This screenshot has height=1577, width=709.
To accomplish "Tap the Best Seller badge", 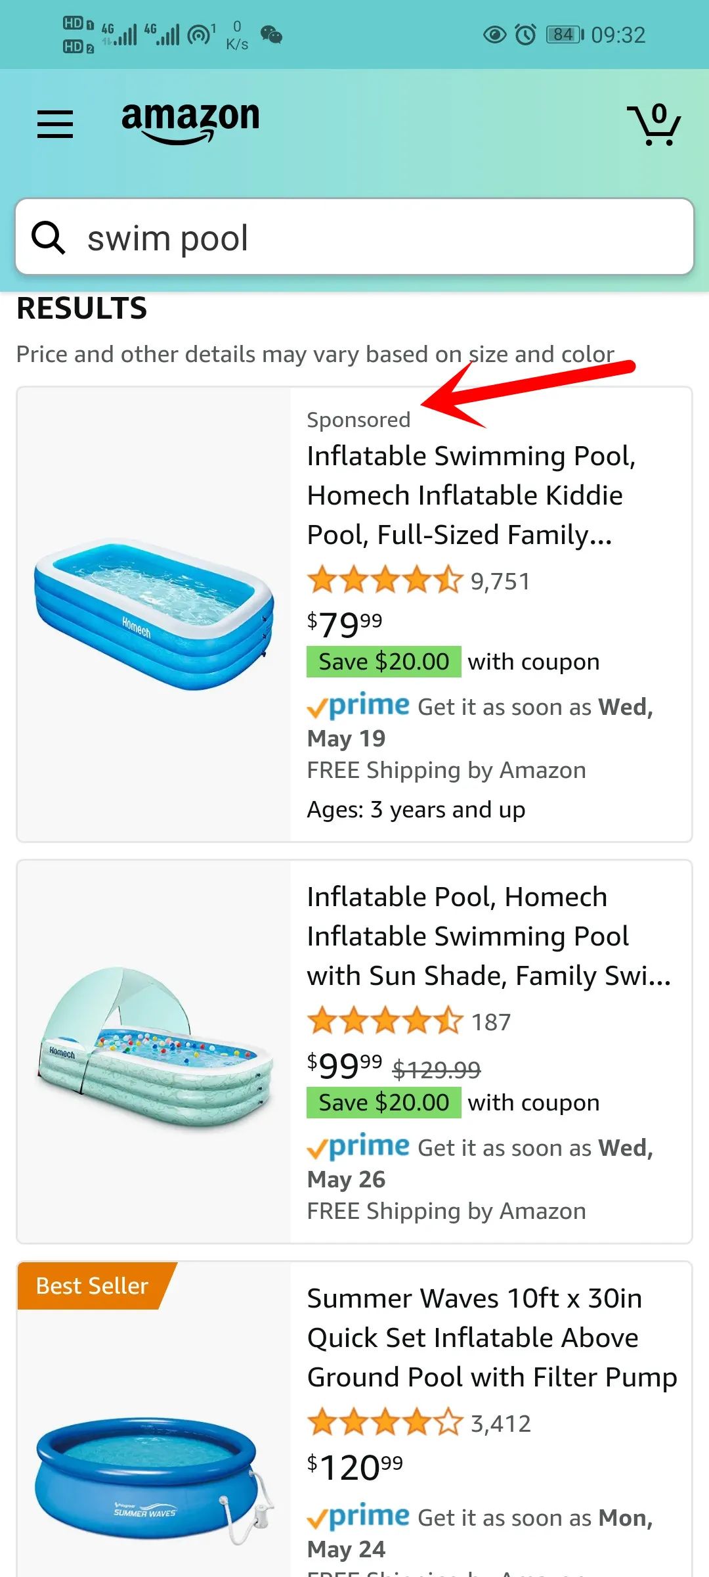I will click(93, 1286).
